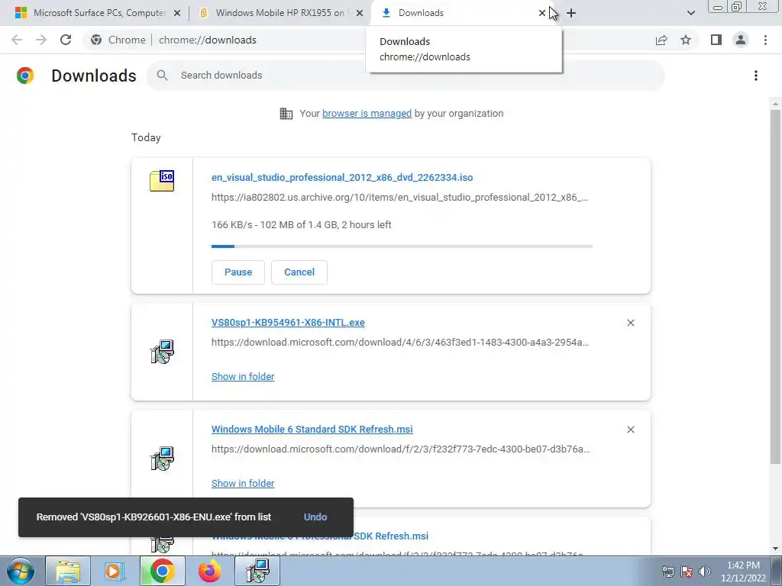Focus the Search downloads field
The height and width of the screenshot is (586, 782).
click(406, 76)
